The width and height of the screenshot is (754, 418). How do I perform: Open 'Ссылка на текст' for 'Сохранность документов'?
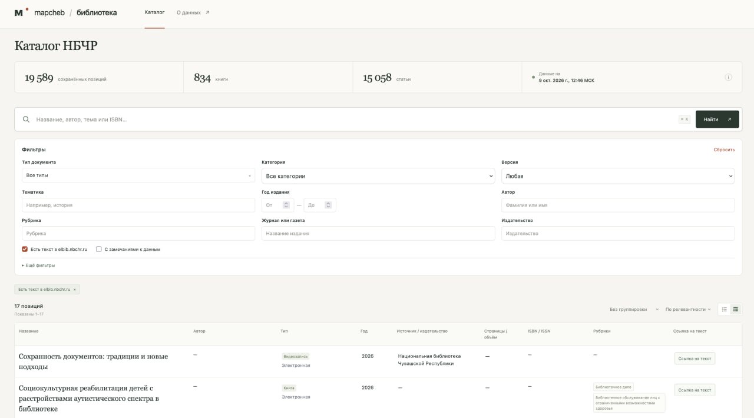coord(695,359)
